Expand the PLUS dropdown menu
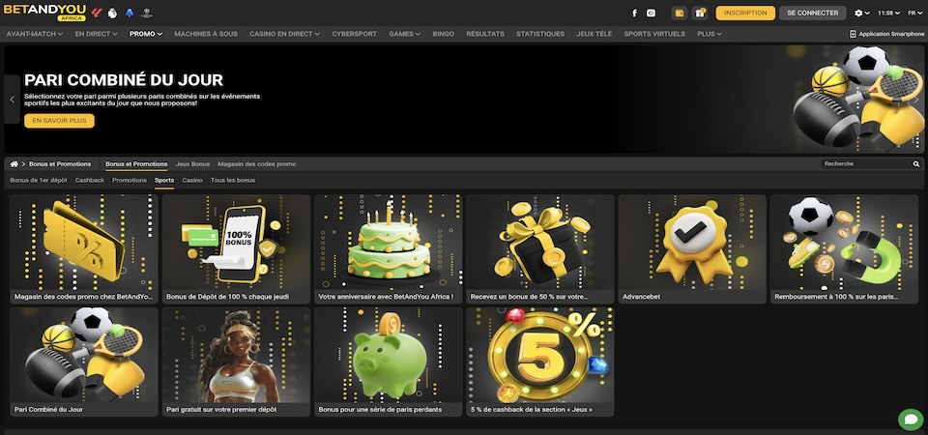 (x=709, y=34)
